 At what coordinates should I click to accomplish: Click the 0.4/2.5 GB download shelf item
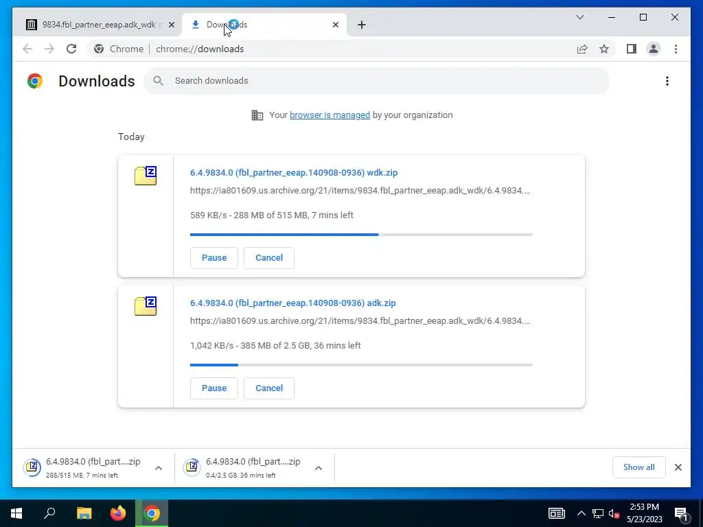pyautogui.click(x=245, y=467)
